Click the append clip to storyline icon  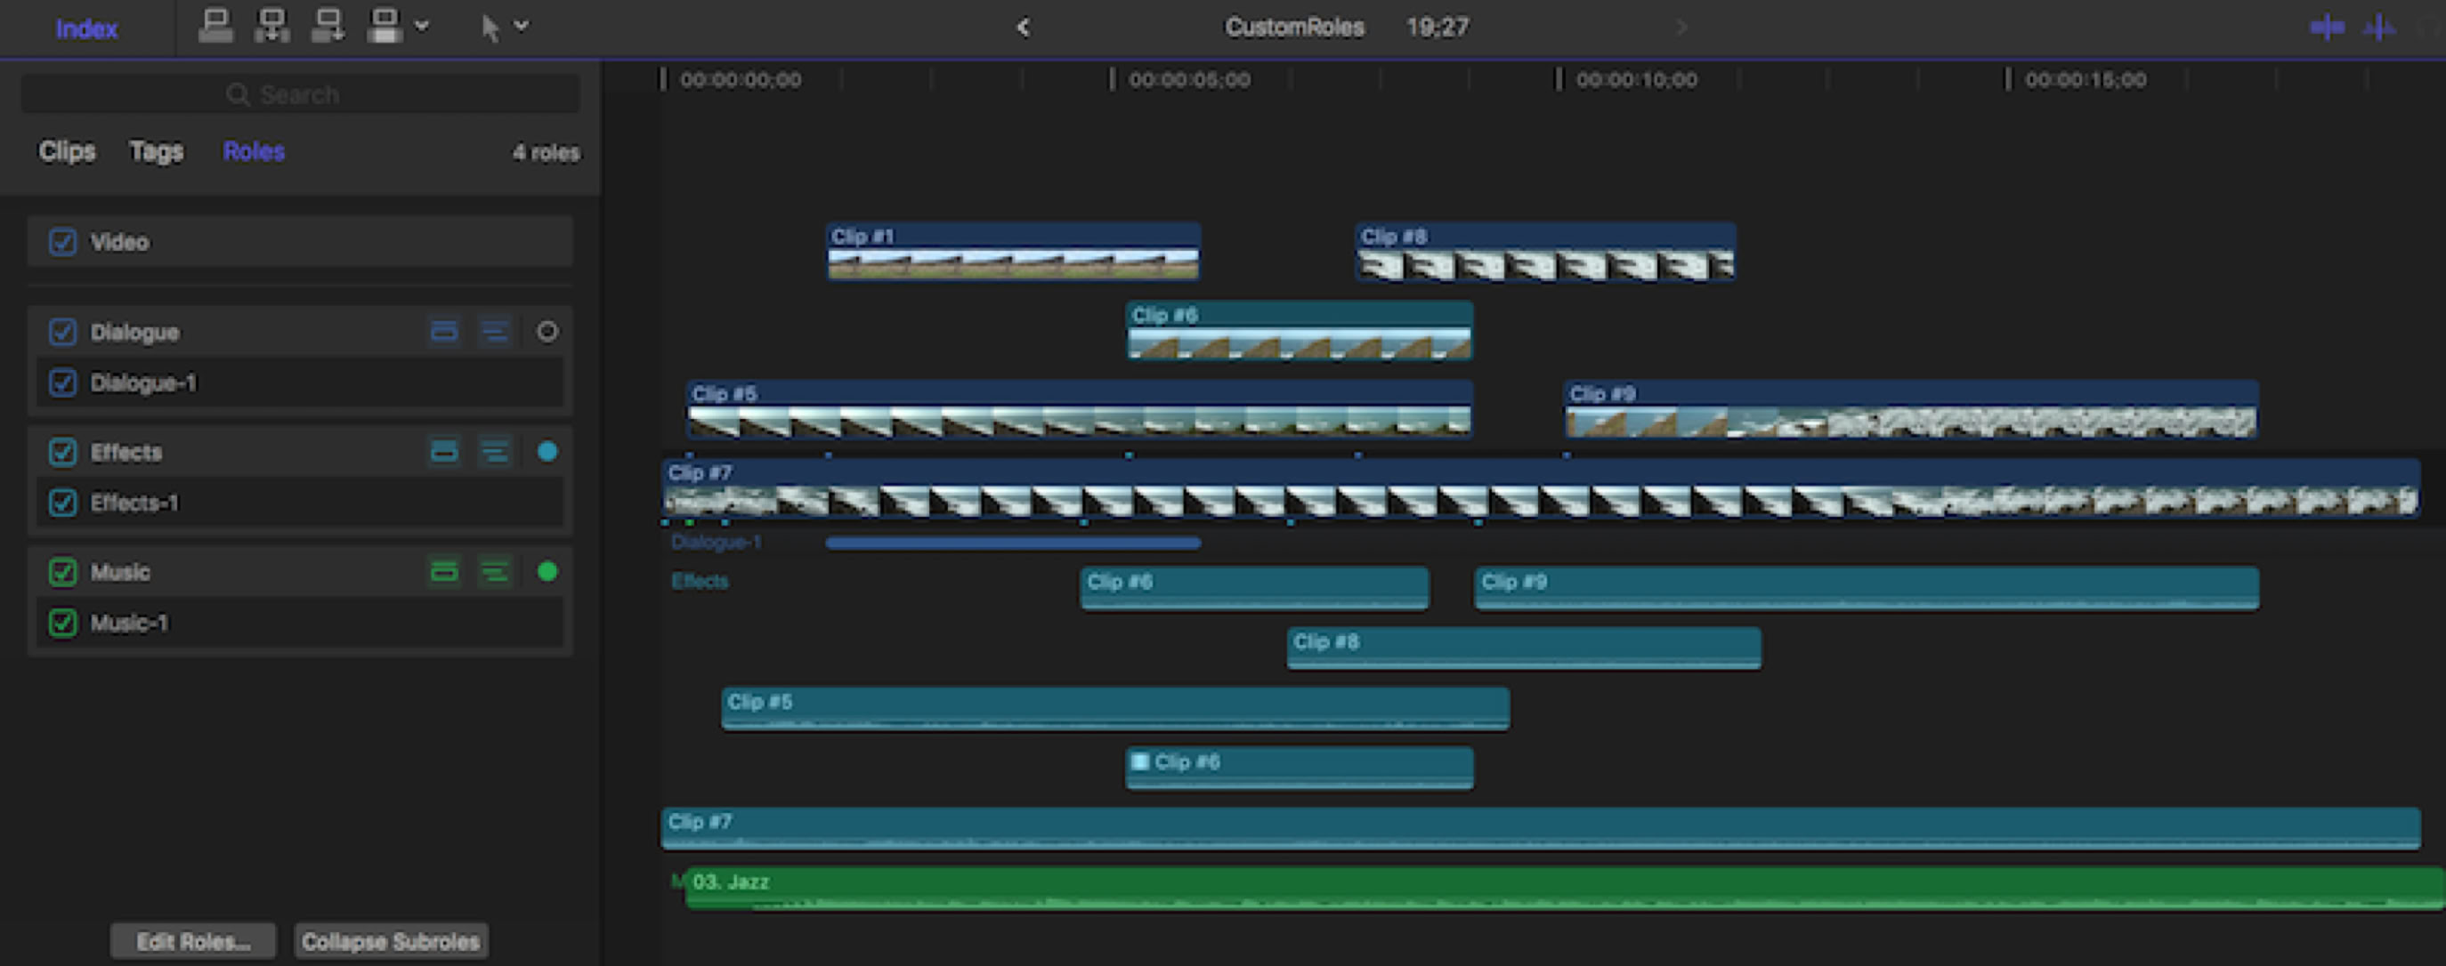pyautogui.click(x=328, y=27)
